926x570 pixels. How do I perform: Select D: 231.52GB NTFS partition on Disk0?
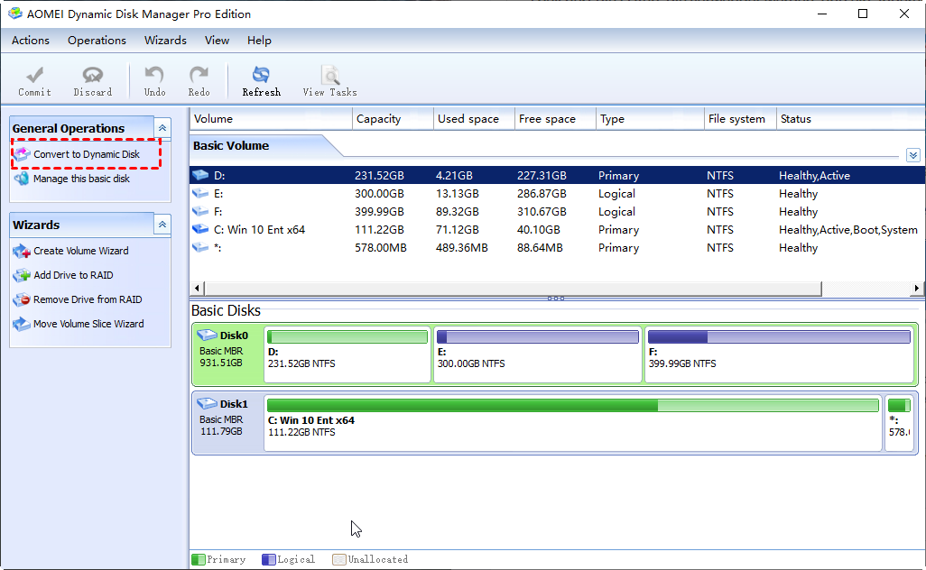click(347, 354)
